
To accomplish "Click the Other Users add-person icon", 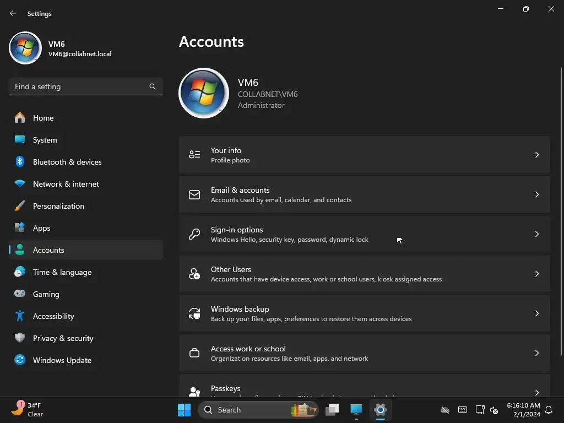I will click(x=194, y=274).
